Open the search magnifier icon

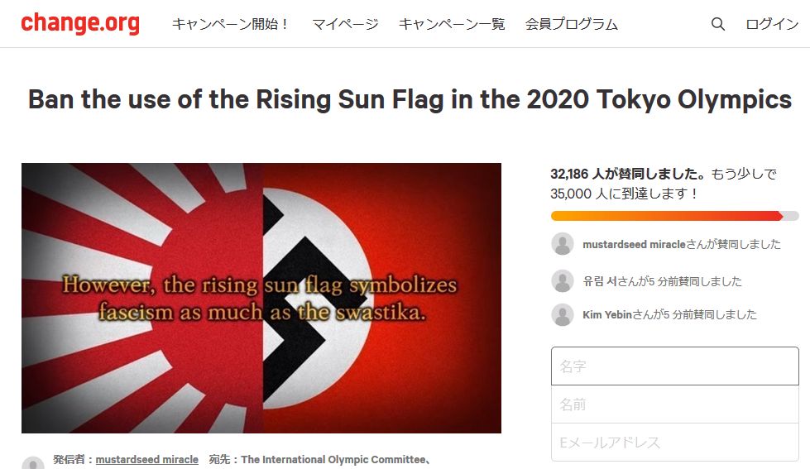coord(718,24)
